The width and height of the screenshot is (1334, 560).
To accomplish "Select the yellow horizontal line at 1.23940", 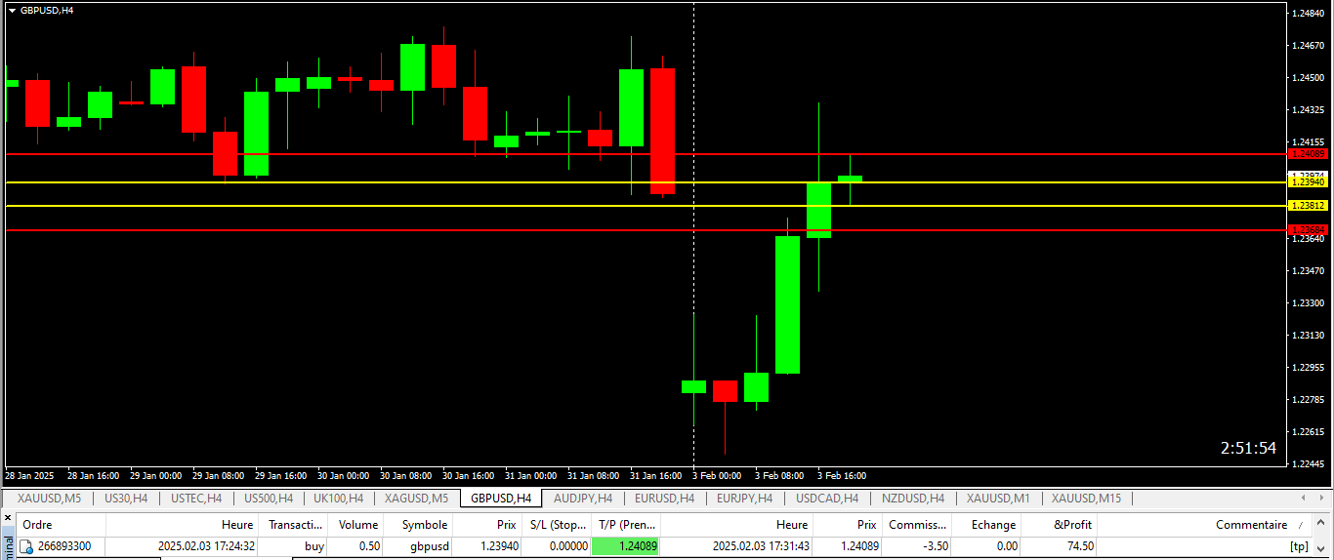I will click(x=391, y=182).
